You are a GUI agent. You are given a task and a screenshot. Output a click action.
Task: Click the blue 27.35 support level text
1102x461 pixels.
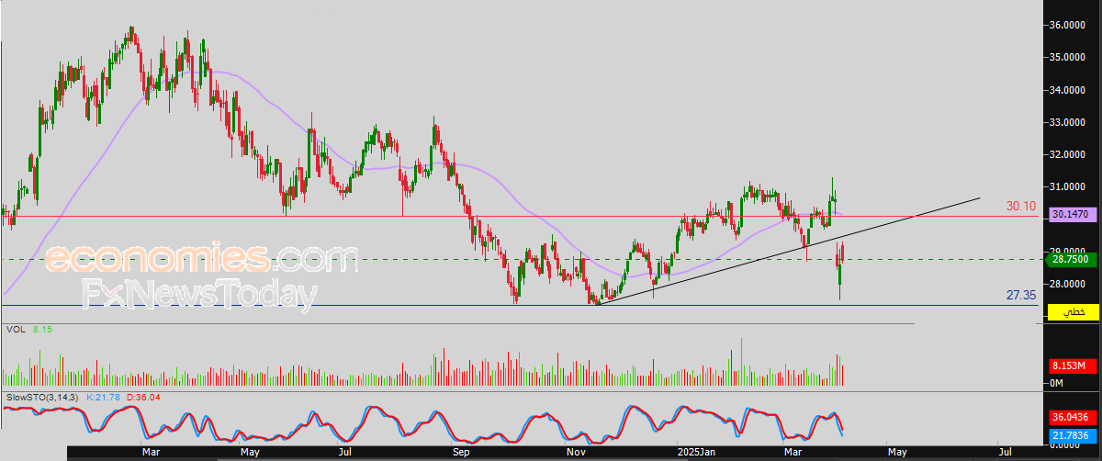1021,295
